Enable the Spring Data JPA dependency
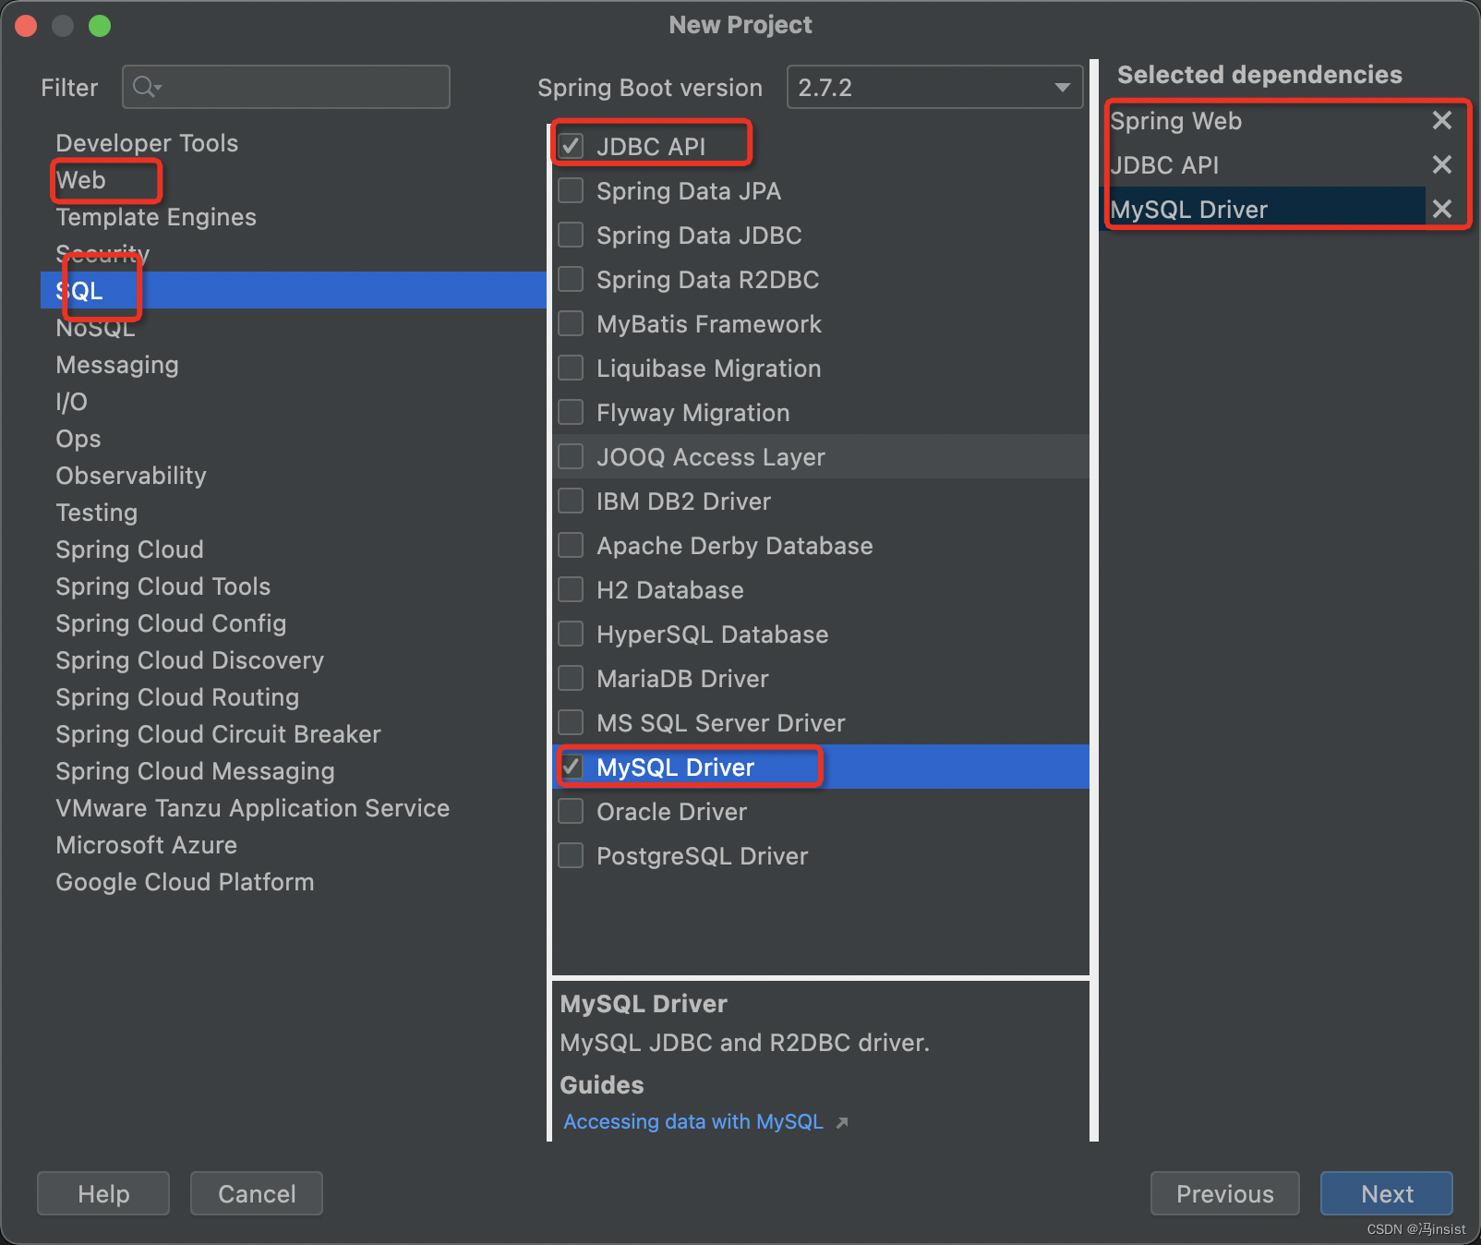 coord(570,190)
